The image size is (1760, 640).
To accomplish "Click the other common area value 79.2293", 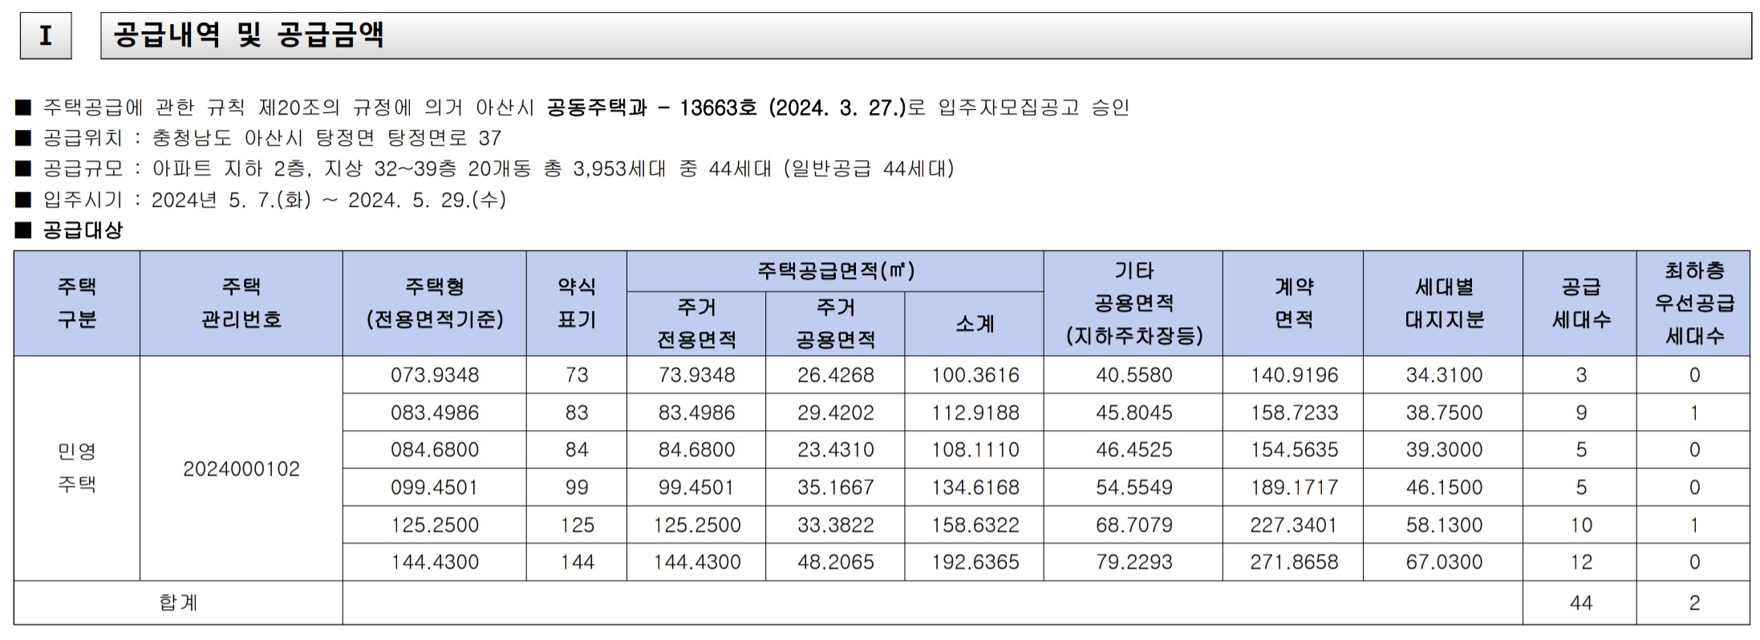I will click(1133, 562).
